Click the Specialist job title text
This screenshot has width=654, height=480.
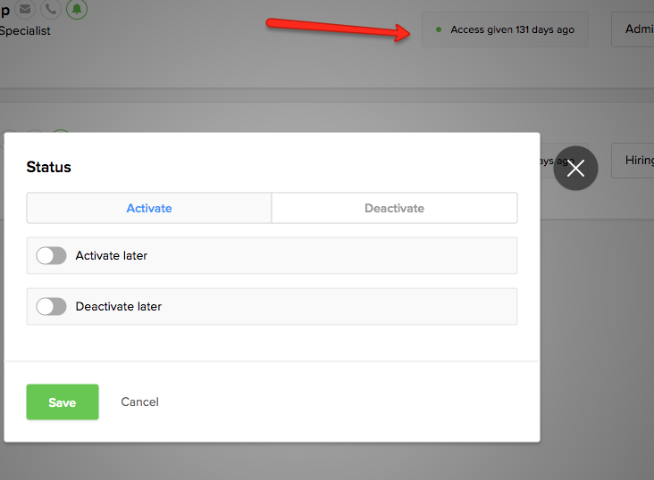pos(25,31)
